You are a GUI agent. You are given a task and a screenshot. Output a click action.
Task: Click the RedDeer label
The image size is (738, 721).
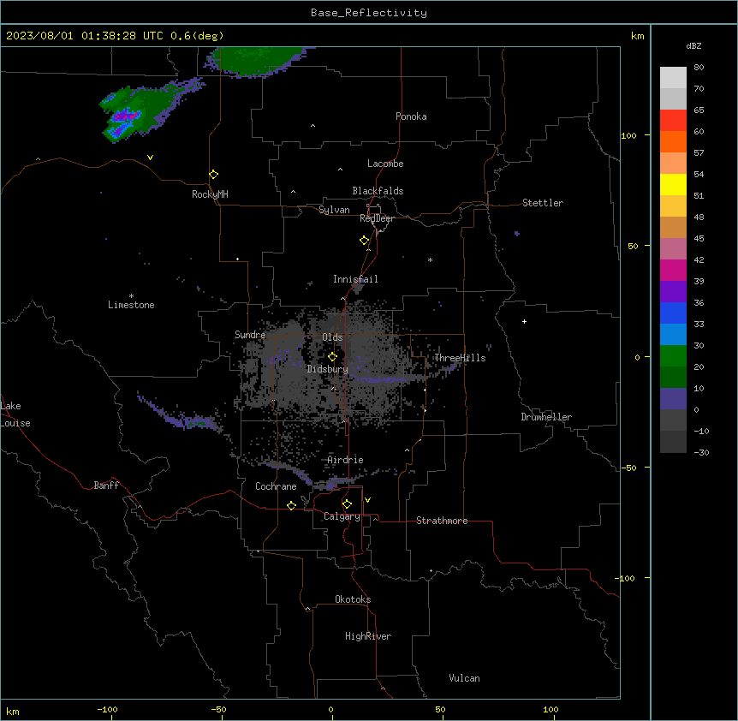point(377,218)
